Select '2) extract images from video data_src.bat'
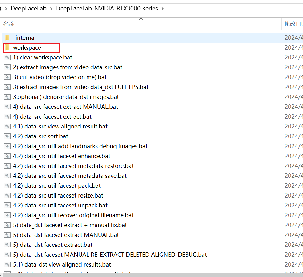303x277 pixels. [x=68, y=67]
